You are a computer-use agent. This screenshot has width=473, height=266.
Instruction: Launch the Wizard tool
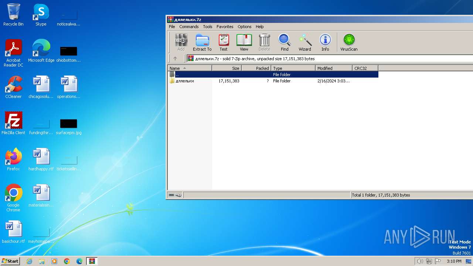[x=305, y=42]
